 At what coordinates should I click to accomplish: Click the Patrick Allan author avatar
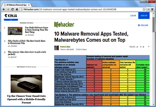point(56,48)
